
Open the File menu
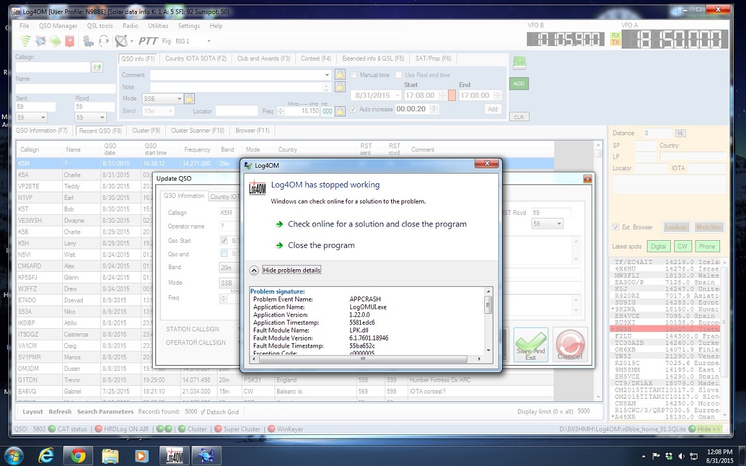(24, 26)
